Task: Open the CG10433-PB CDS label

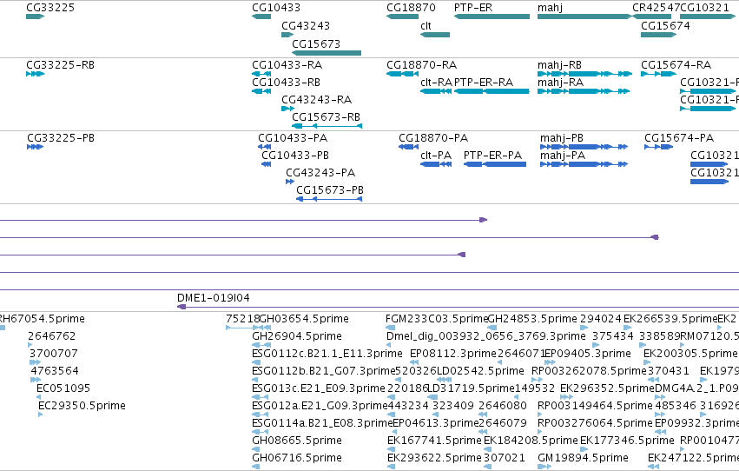Action: tap(295, 156)
